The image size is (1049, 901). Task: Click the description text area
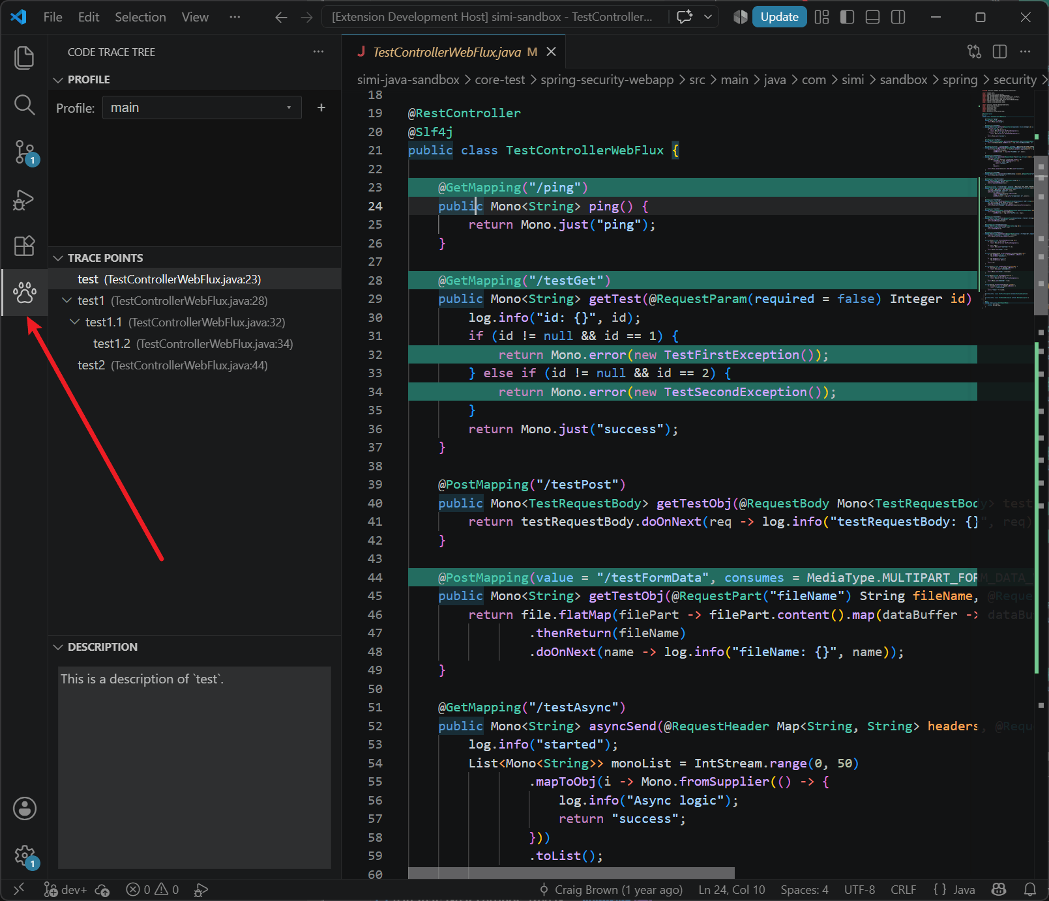[194, 767]
